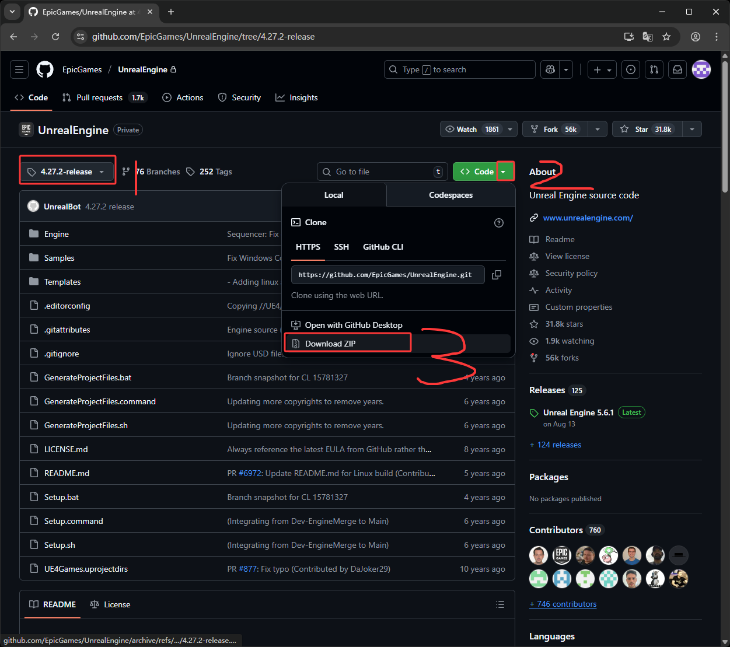Open the Chrome profile icon
Image resolution: width=730 pixels, height=647 pixels.
(x=696, y=37)
